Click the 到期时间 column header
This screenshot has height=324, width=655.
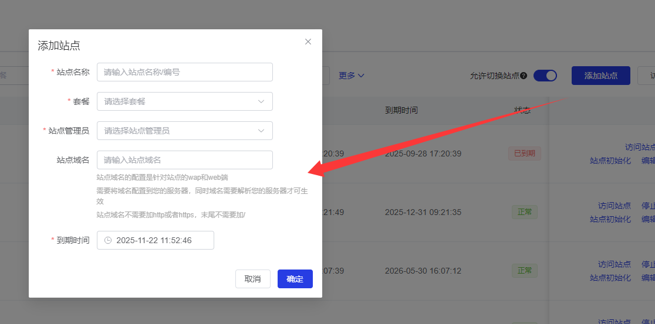[401, 110]
